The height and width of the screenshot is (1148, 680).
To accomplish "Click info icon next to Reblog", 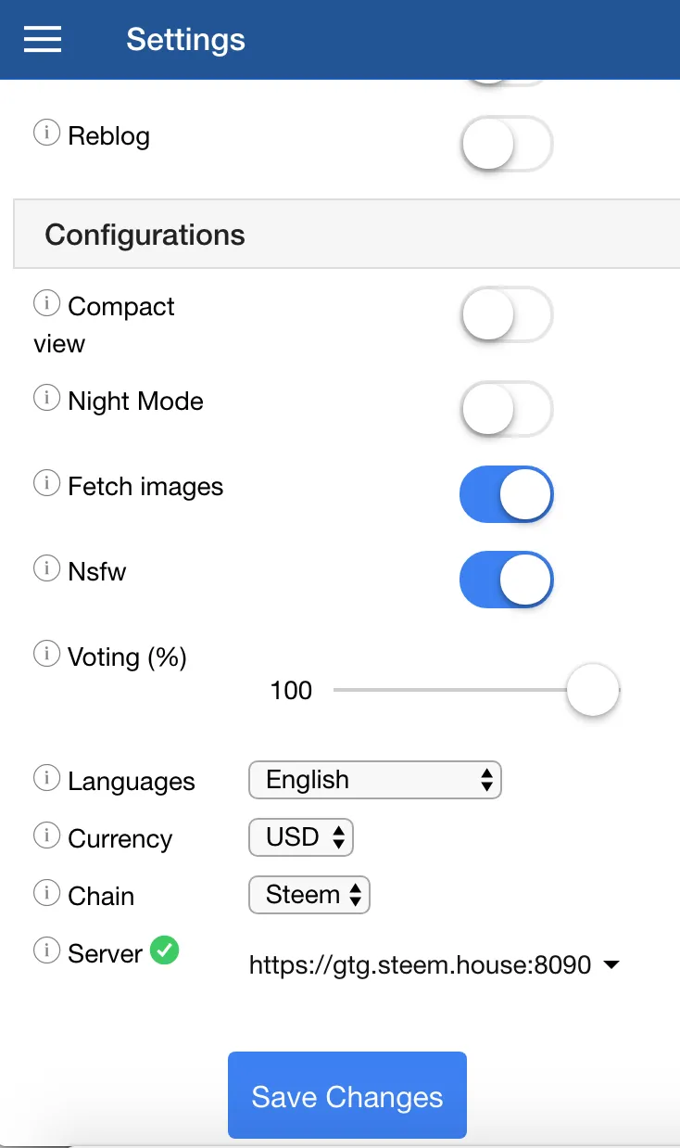I will (46, 134).
